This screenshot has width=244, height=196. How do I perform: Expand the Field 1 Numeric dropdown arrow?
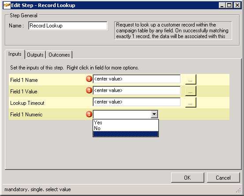(x=154, y=114)
